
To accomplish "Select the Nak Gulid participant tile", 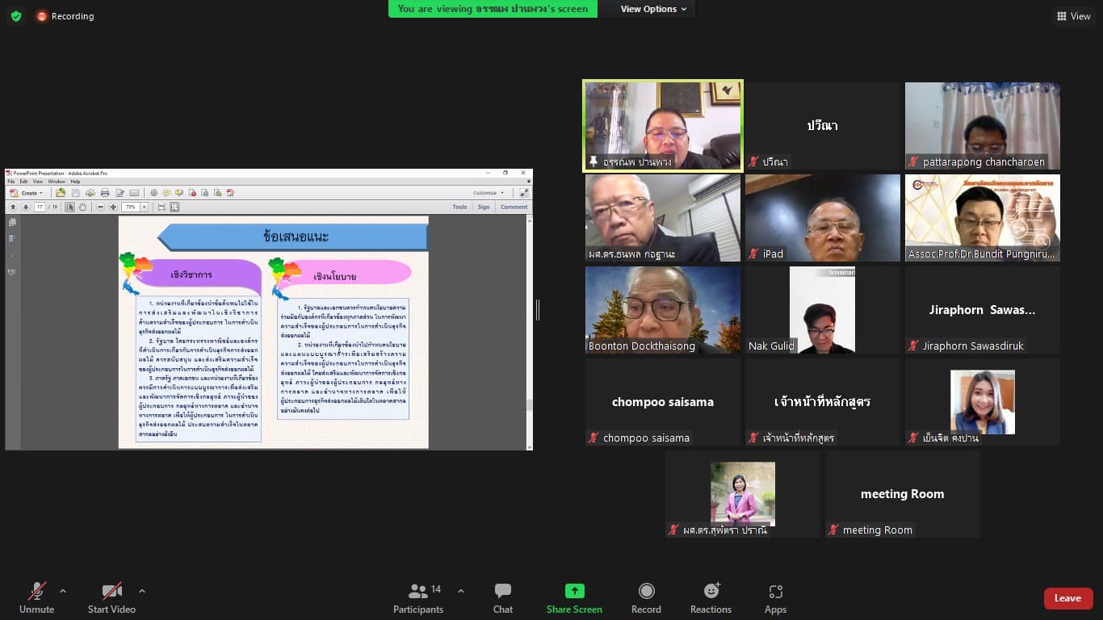I will (822, 310).
